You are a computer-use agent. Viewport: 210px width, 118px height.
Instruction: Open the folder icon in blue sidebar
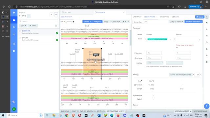pyautogui.click(x=14, y=51)
